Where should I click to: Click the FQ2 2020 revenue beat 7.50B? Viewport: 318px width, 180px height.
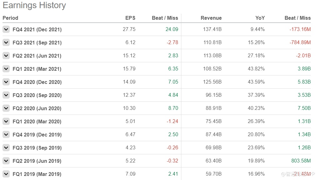coord(304,108)
